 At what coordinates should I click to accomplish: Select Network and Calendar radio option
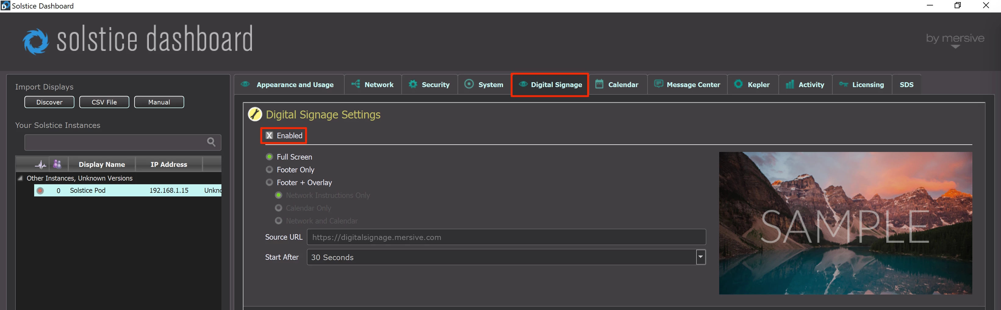(278, 221)
